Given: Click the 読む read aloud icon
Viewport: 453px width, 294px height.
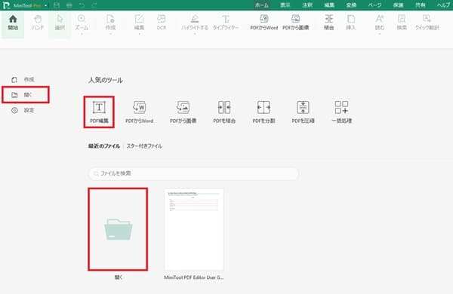Looking at the screenshot, I should point(380,19).
